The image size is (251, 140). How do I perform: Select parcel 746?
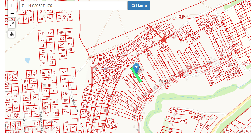click(x=133, y=77)
